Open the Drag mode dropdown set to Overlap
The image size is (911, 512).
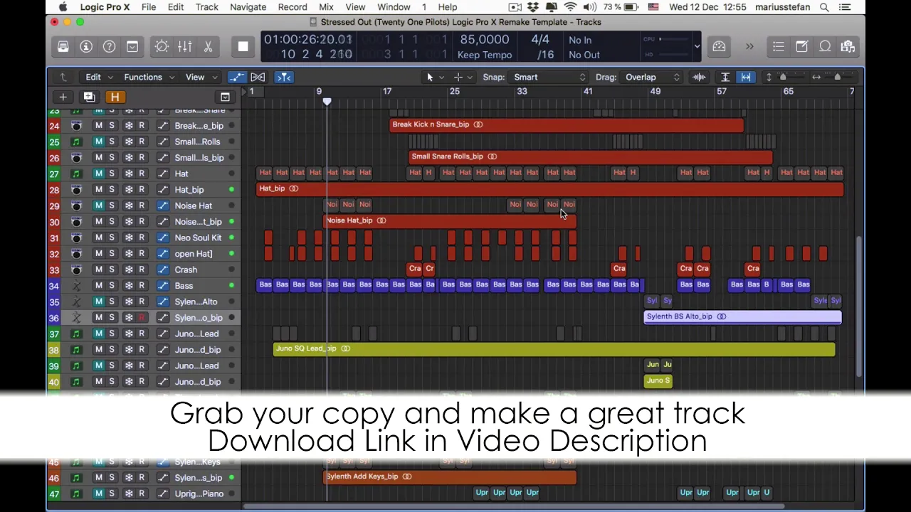[x=653, y=77]
